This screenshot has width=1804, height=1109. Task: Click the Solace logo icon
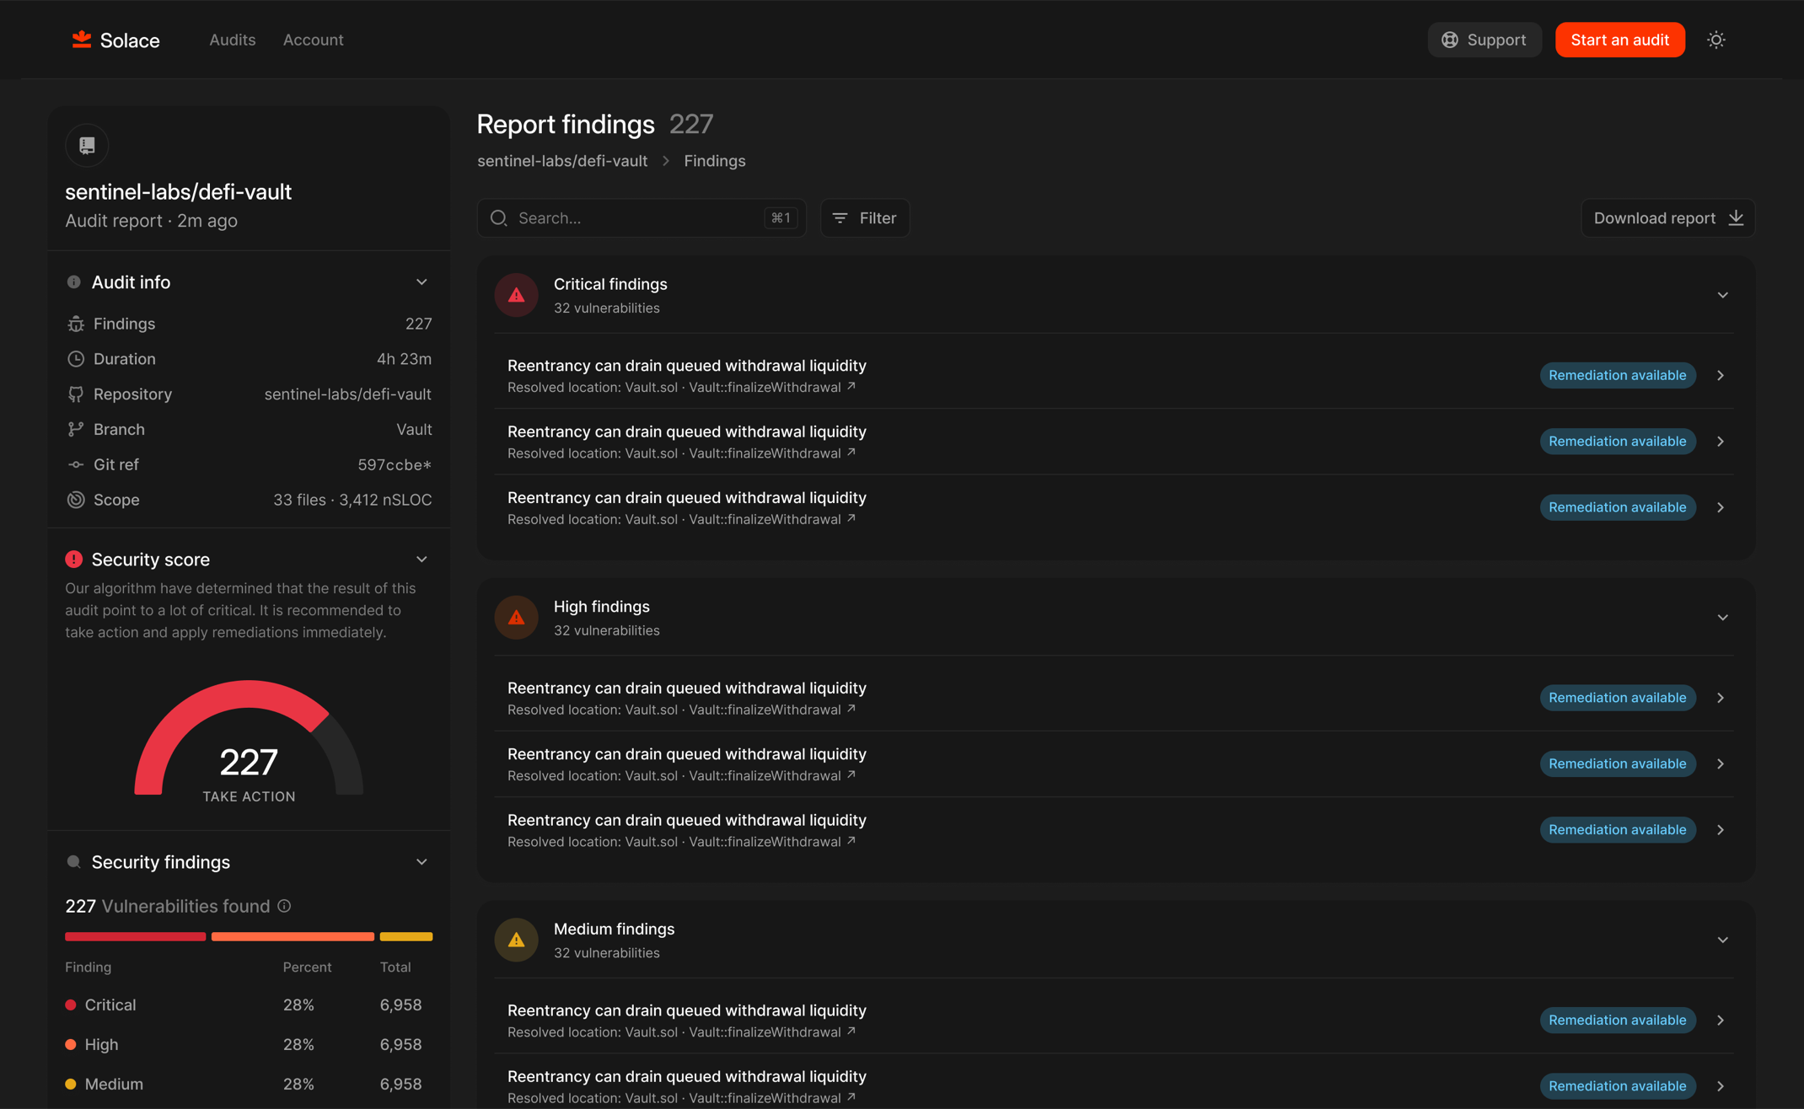tap(82, 40)
